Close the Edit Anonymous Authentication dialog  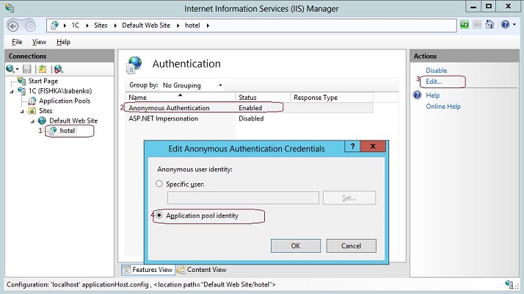click(373, 146)
